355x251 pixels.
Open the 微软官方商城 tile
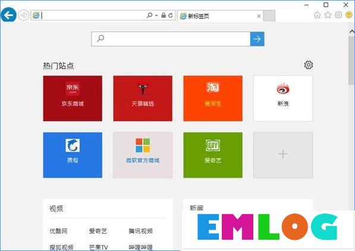(x=143, y=155)
